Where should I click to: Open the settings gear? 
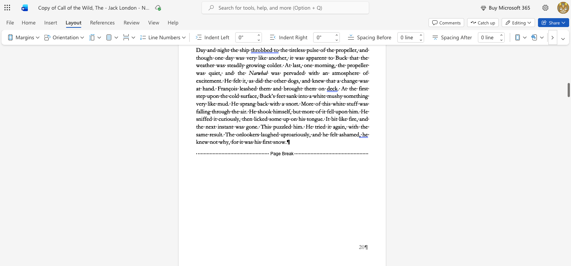pyautogui.click(x=545, y=8)
